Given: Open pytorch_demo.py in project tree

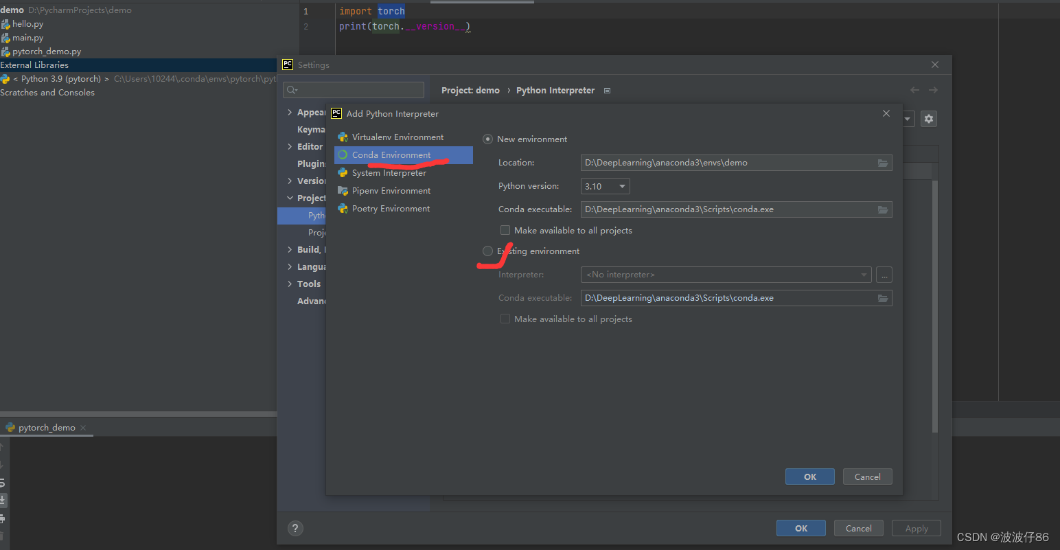Looking at the screenshot, I should (47, 51).
